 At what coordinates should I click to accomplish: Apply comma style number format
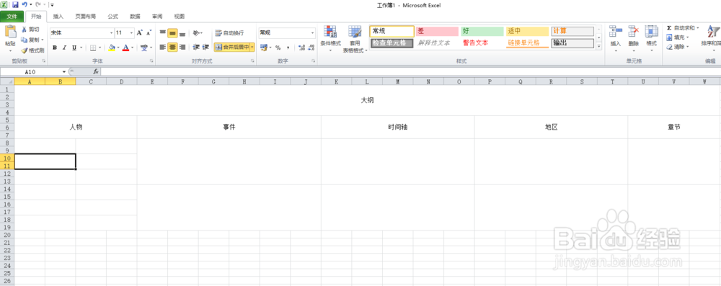coord(288,48)
